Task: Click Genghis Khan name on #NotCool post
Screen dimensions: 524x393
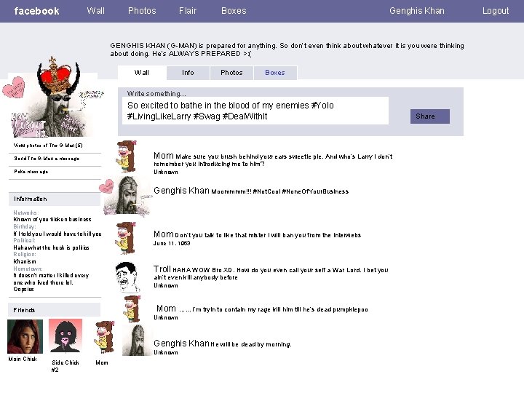Action: 181,191
